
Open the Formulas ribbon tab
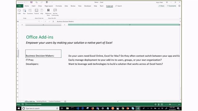click(59, 6)
